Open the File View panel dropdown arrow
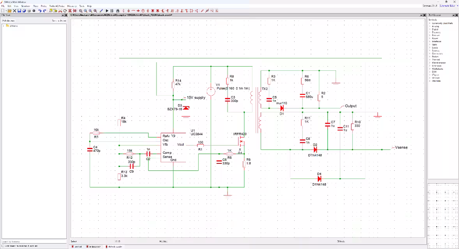 coord(63,15)
